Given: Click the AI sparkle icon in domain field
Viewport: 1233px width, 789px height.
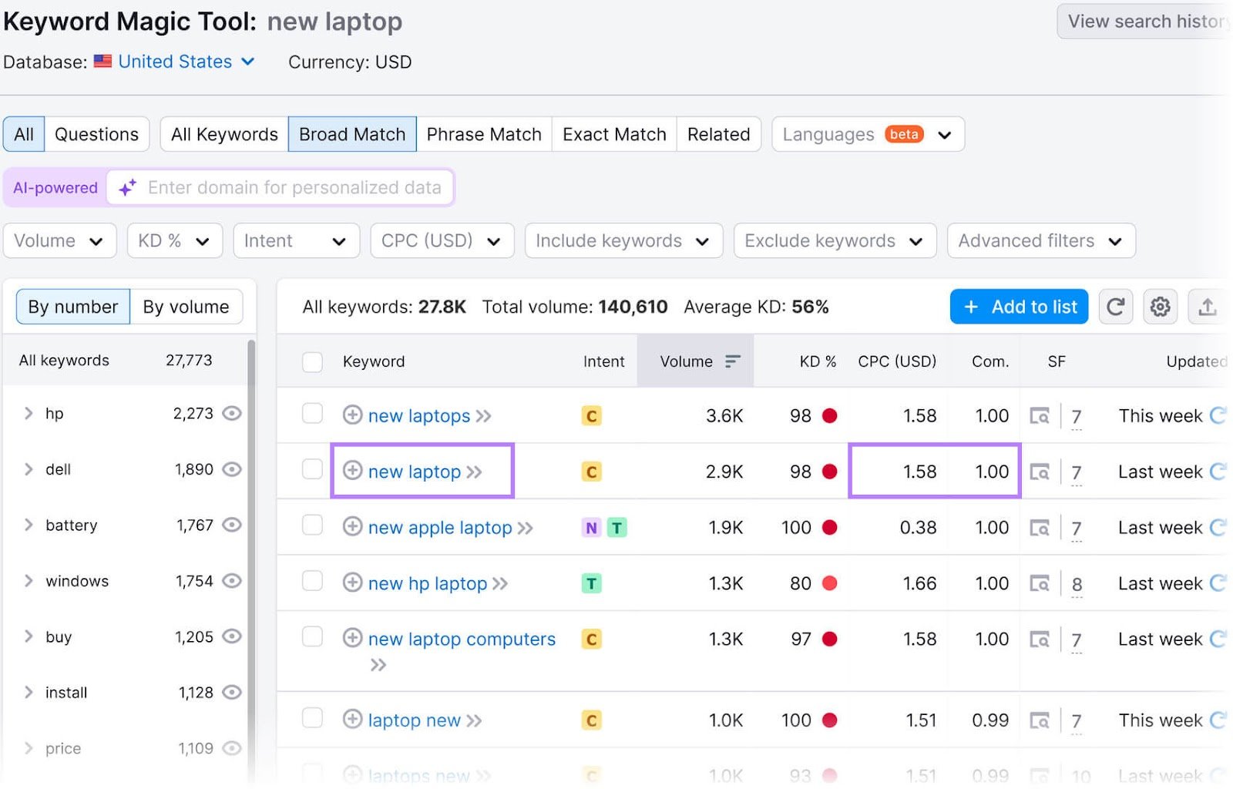Looking at the screenshot, I should 127,187.
